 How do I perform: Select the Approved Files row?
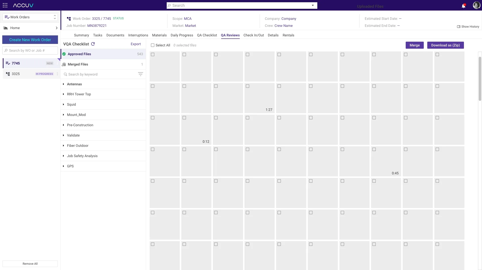(x=103, y=54)
